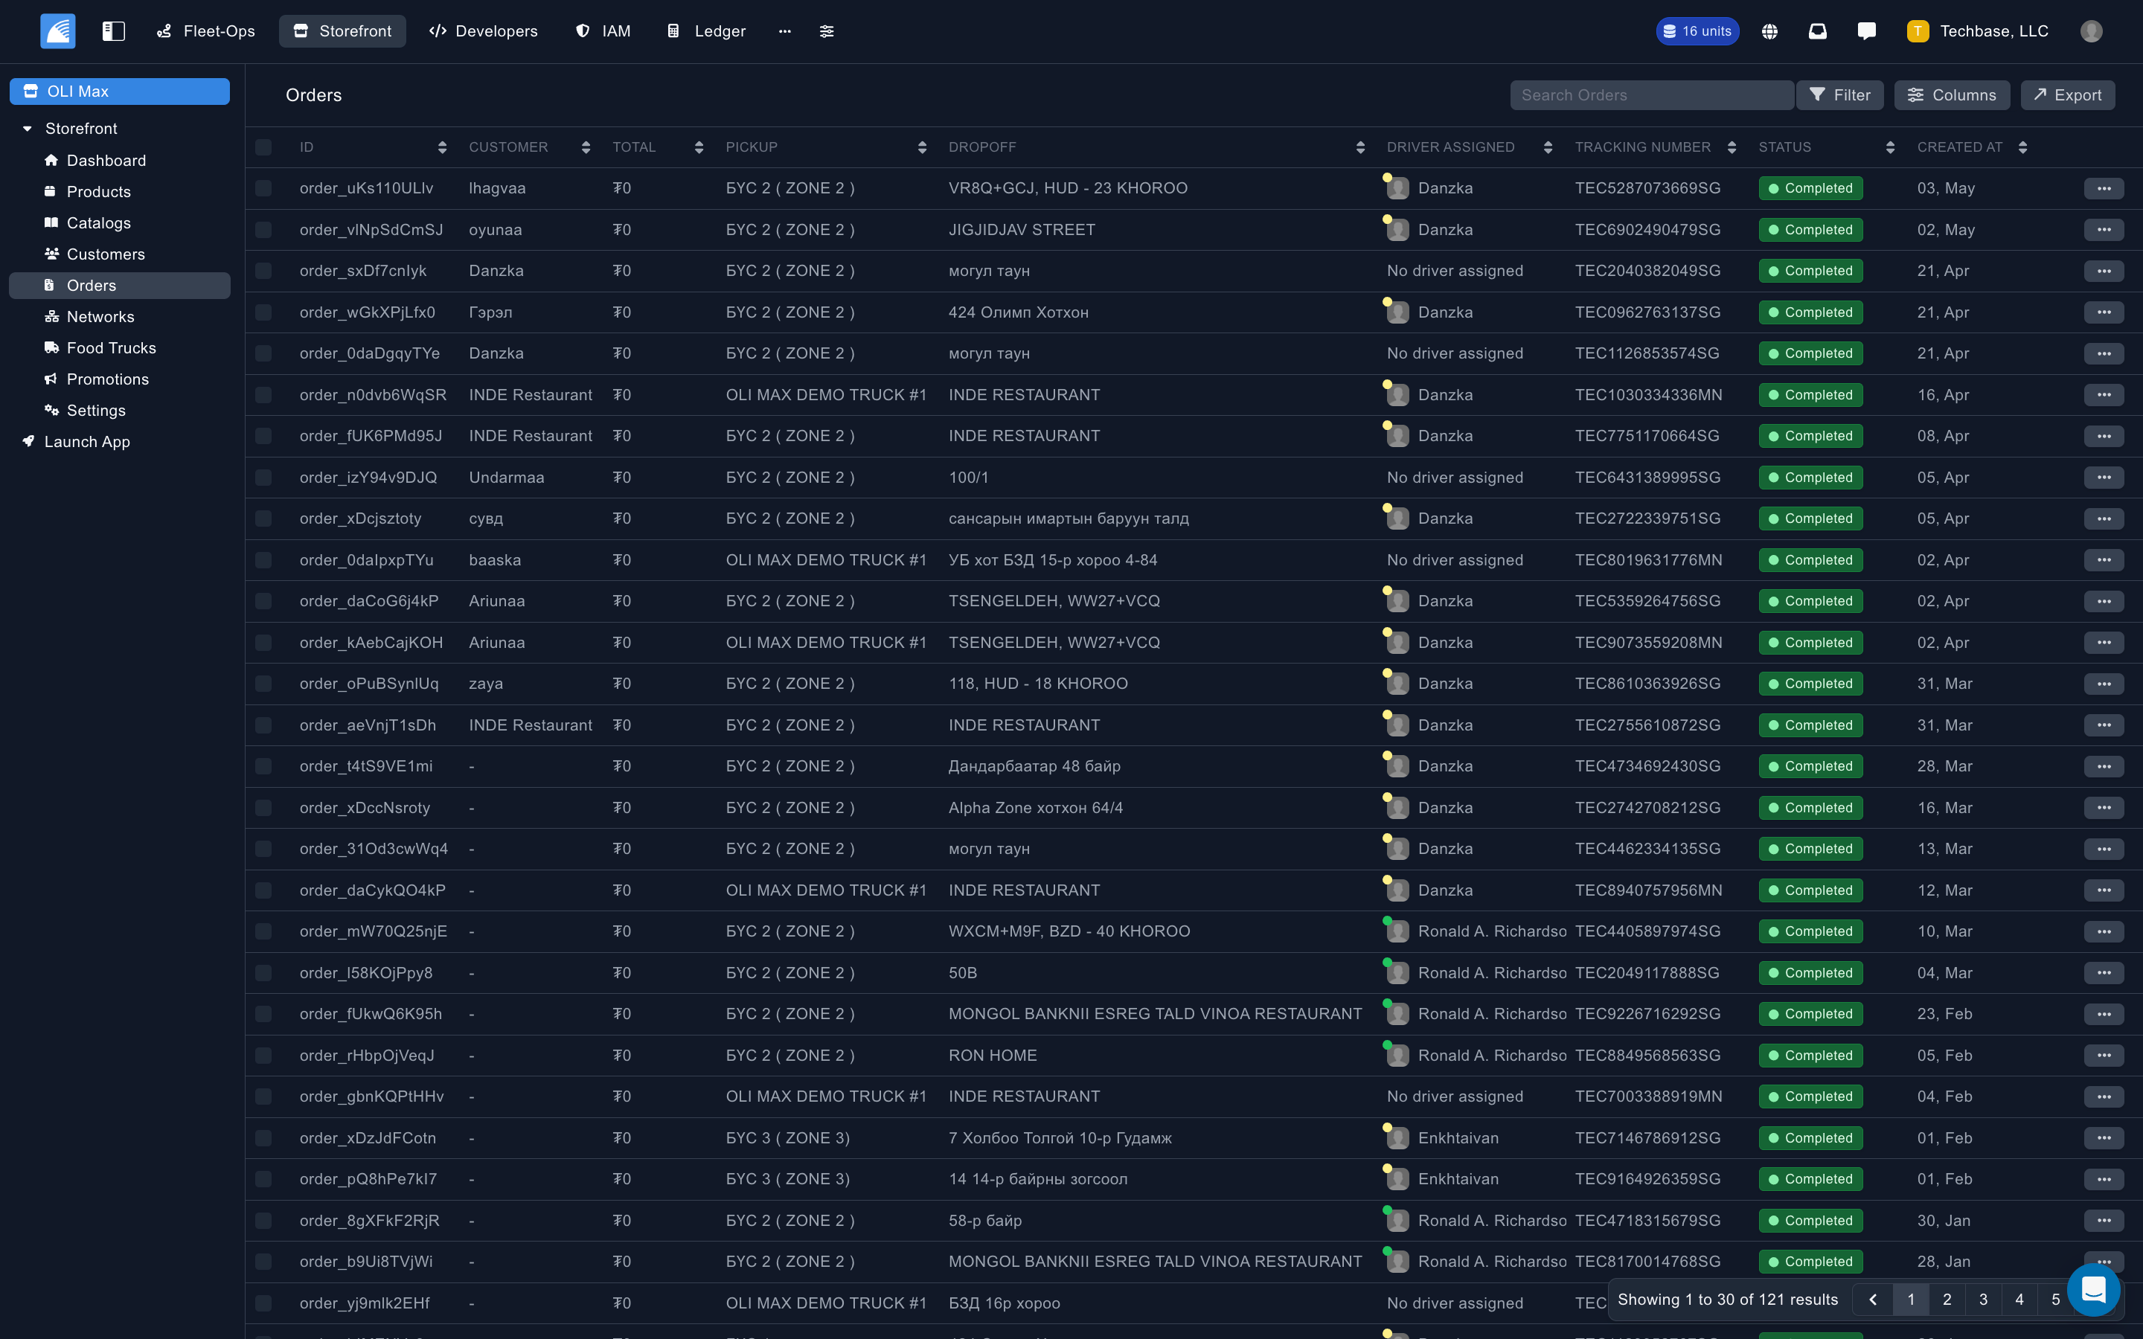Open row actions for order_uKs110ULIv

[x=2104, y=187]
